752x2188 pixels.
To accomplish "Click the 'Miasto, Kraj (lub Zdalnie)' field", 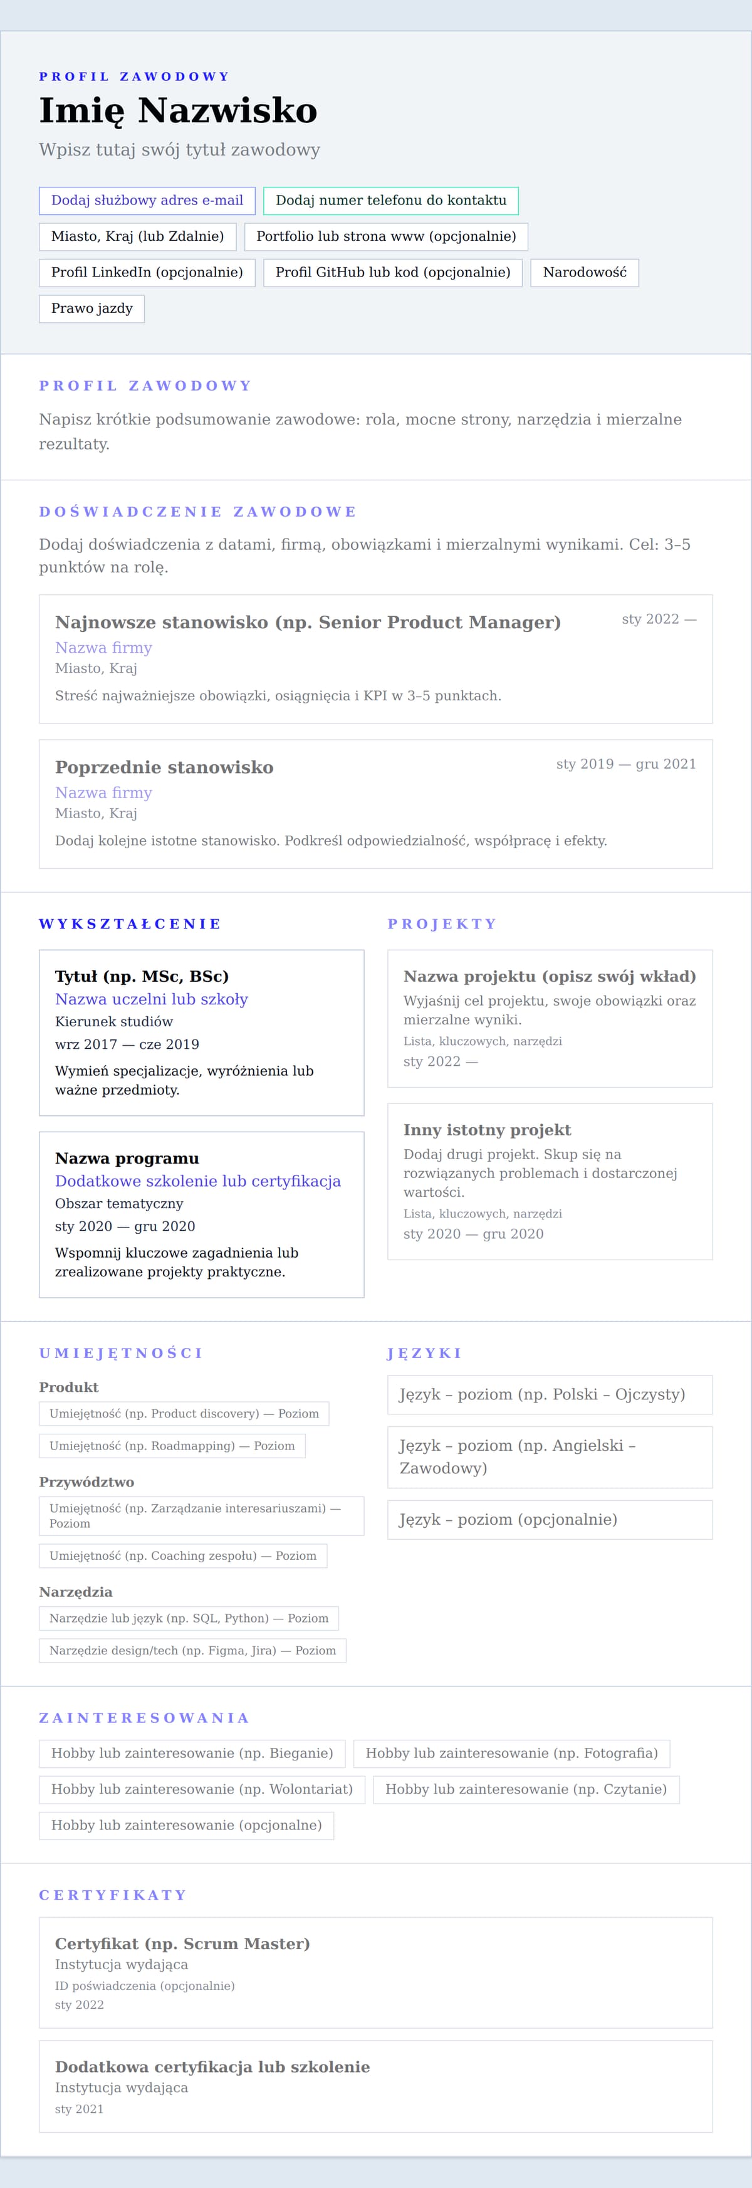I will pos(137,236).
